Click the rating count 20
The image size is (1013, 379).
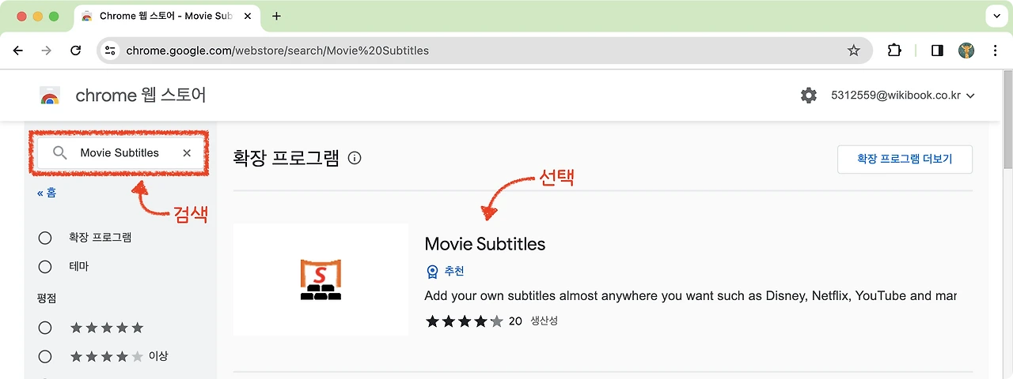pyautogui.click(x=515, y=321)
